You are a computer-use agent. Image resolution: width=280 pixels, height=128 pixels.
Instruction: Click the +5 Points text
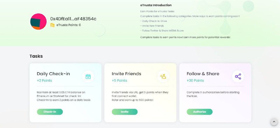click(x=119, y=80)
